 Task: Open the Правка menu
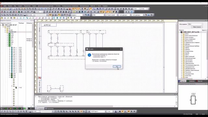point(10,6)
